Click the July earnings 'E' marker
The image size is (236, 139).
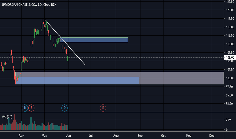[x=103, y=108]
